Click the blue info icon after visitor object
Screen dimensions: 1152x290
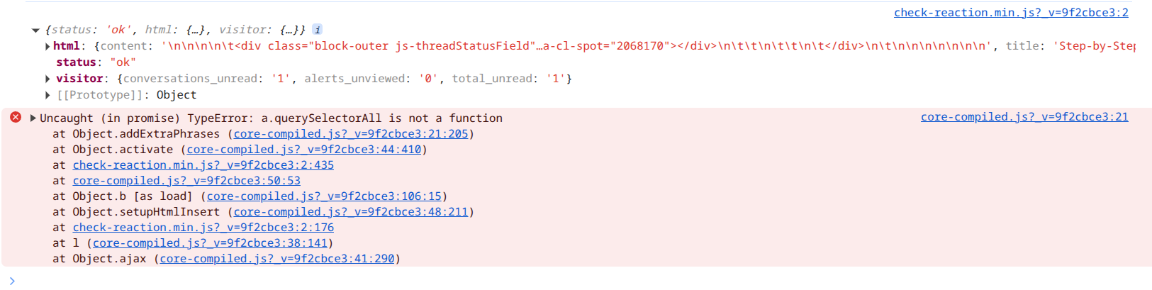(318, 30)
